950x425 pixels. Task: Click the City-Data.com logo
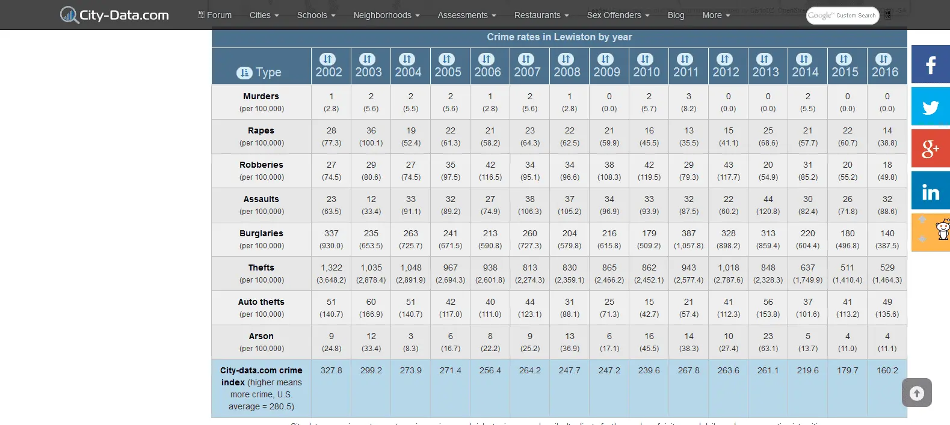click(114, 15)
